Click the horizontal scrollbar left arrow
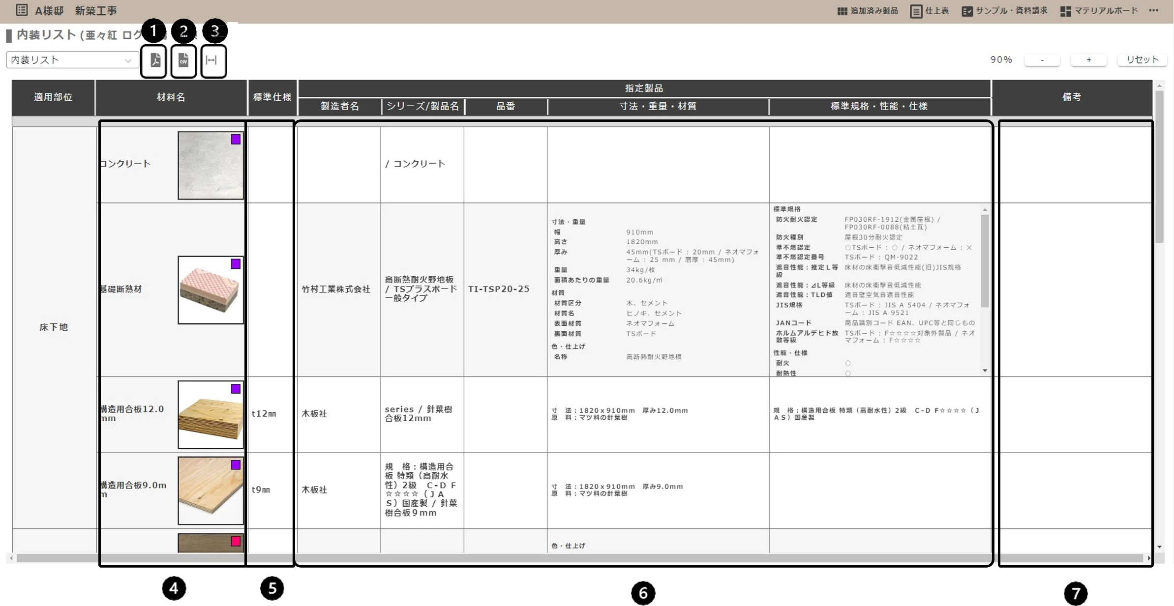 point(11,558)
